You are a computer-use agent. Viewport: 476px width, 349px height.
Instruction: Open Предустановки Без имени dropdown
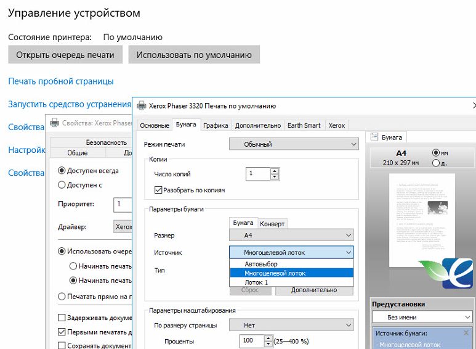[422, 317]
